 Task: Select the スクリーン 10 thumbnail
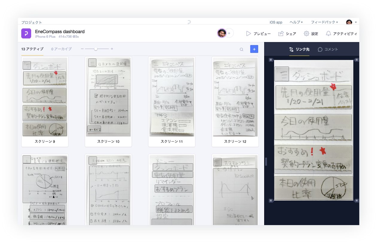coord(108,97)
